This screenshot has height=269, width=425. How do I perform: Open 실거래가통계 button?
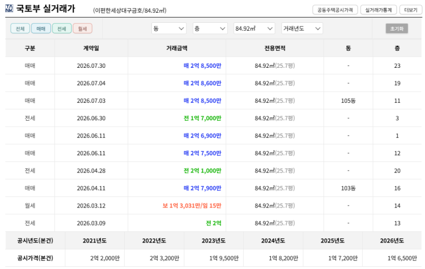(378, 10)
